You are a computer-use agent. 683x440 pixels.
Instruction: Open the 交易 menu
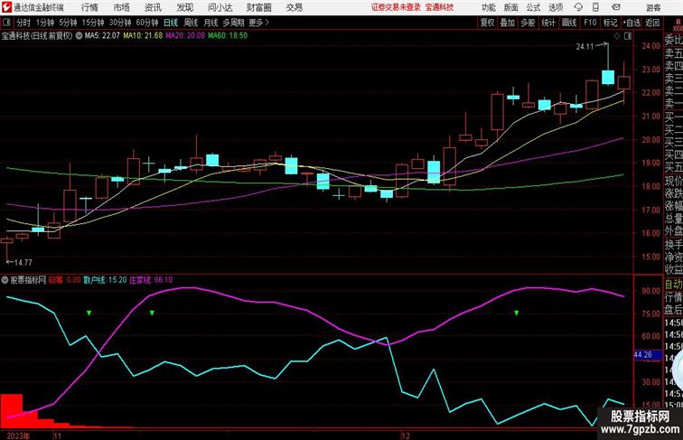pos(295,7)
